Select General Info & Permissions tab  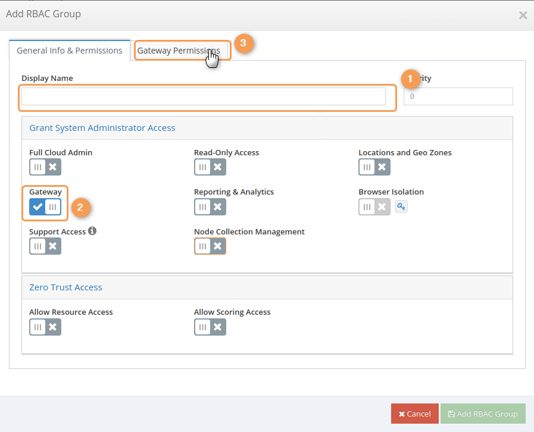click(70, 51)
